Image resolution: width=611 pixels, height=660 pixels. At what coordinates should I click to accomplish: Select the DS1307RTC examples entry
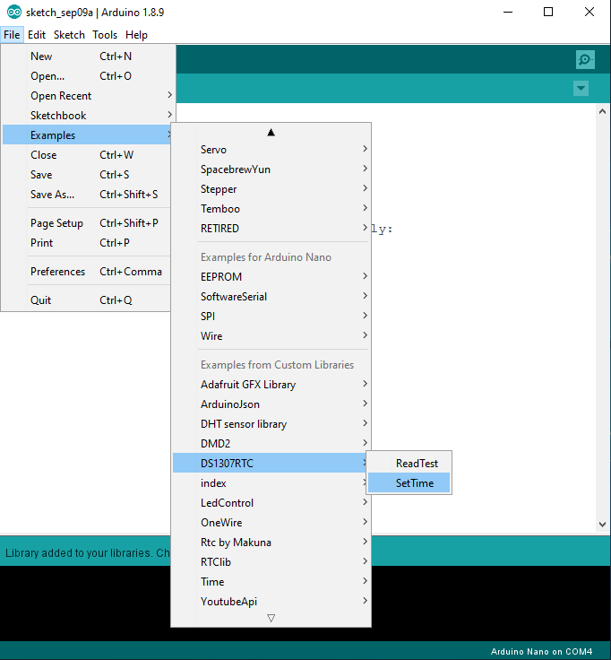pos(270,464)
